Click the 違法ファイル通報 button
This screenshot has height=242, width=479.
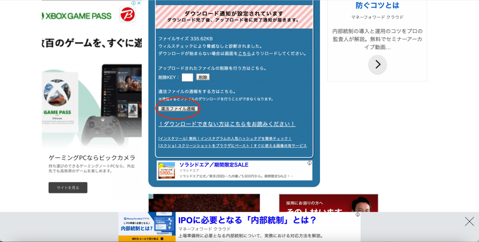[x=178, y=109]
